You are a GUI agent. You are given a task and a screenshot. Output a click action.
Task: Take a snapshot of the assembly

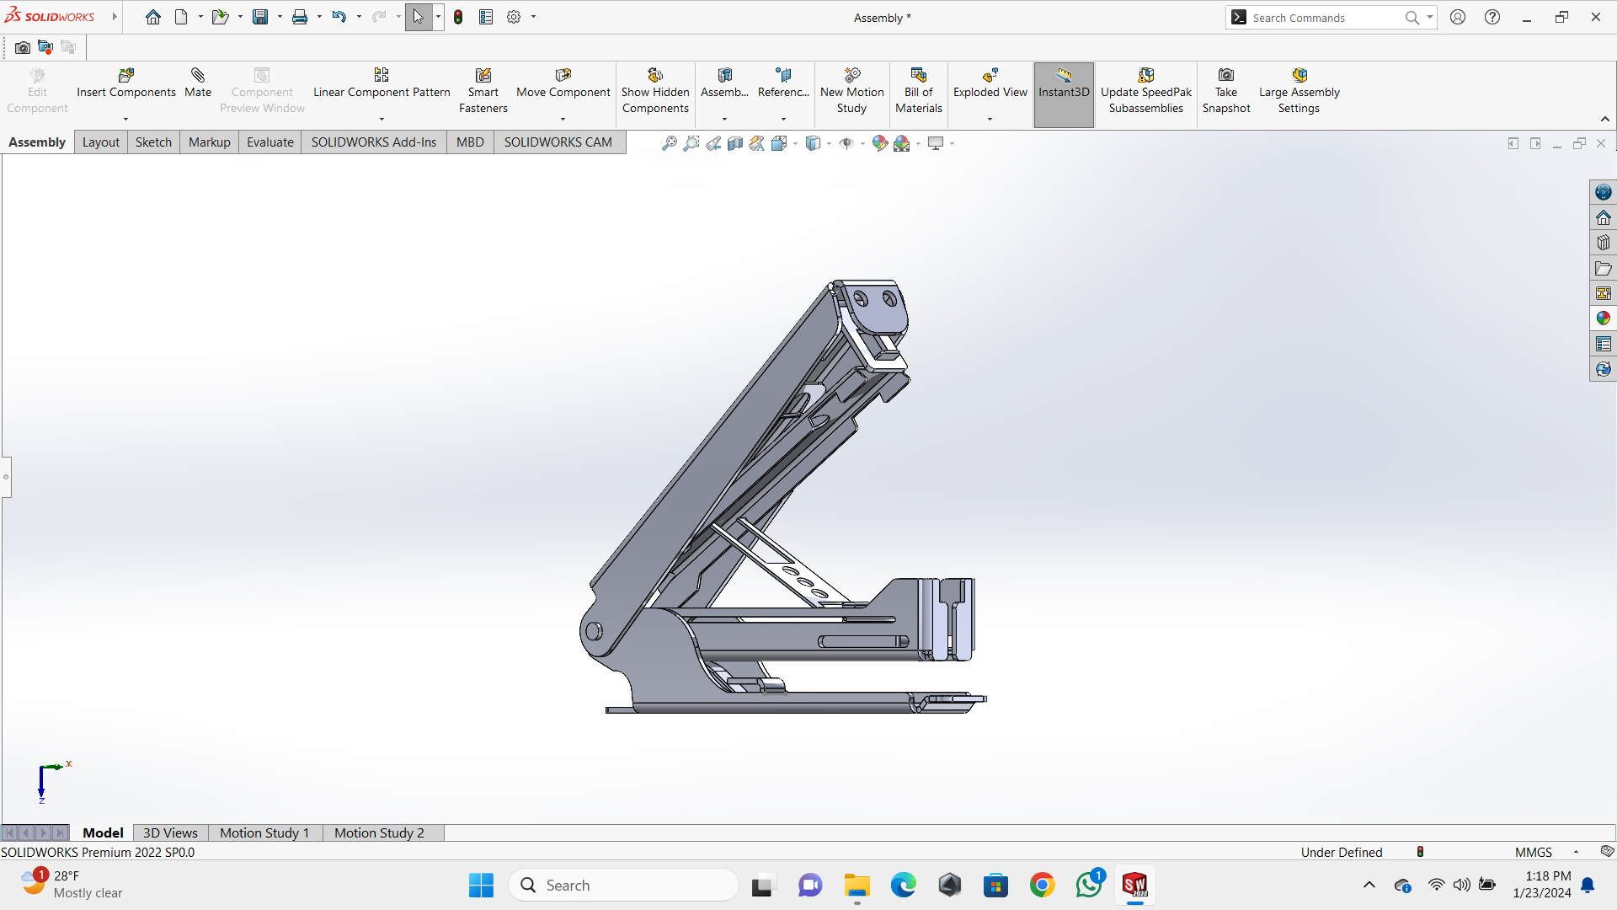pos(1225,91)
